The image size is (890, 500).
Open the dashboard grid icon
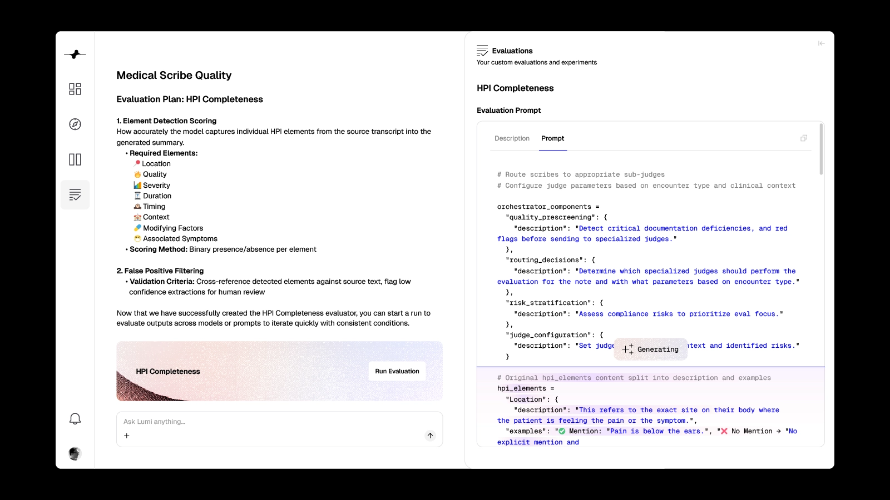[75, 89]
